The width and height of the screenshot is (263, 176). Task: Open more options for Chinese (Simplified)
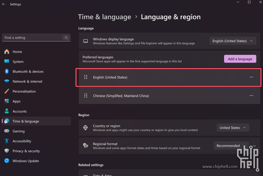click(x=251, y=96)
